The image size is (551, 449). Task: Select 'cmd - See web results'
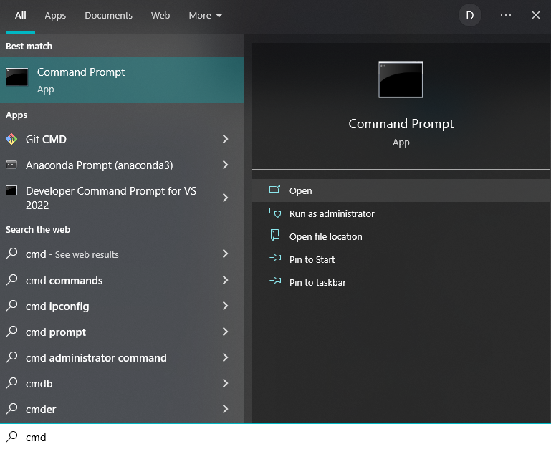122,254
